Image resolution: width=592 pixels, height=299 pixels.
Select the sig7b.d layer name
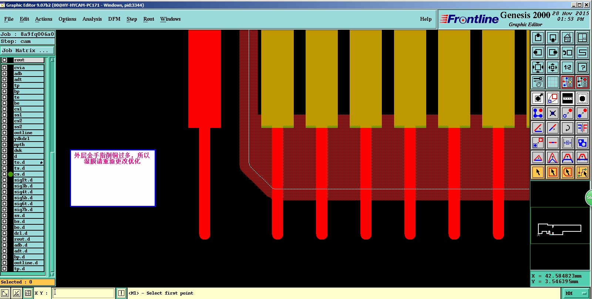point(29,210)
